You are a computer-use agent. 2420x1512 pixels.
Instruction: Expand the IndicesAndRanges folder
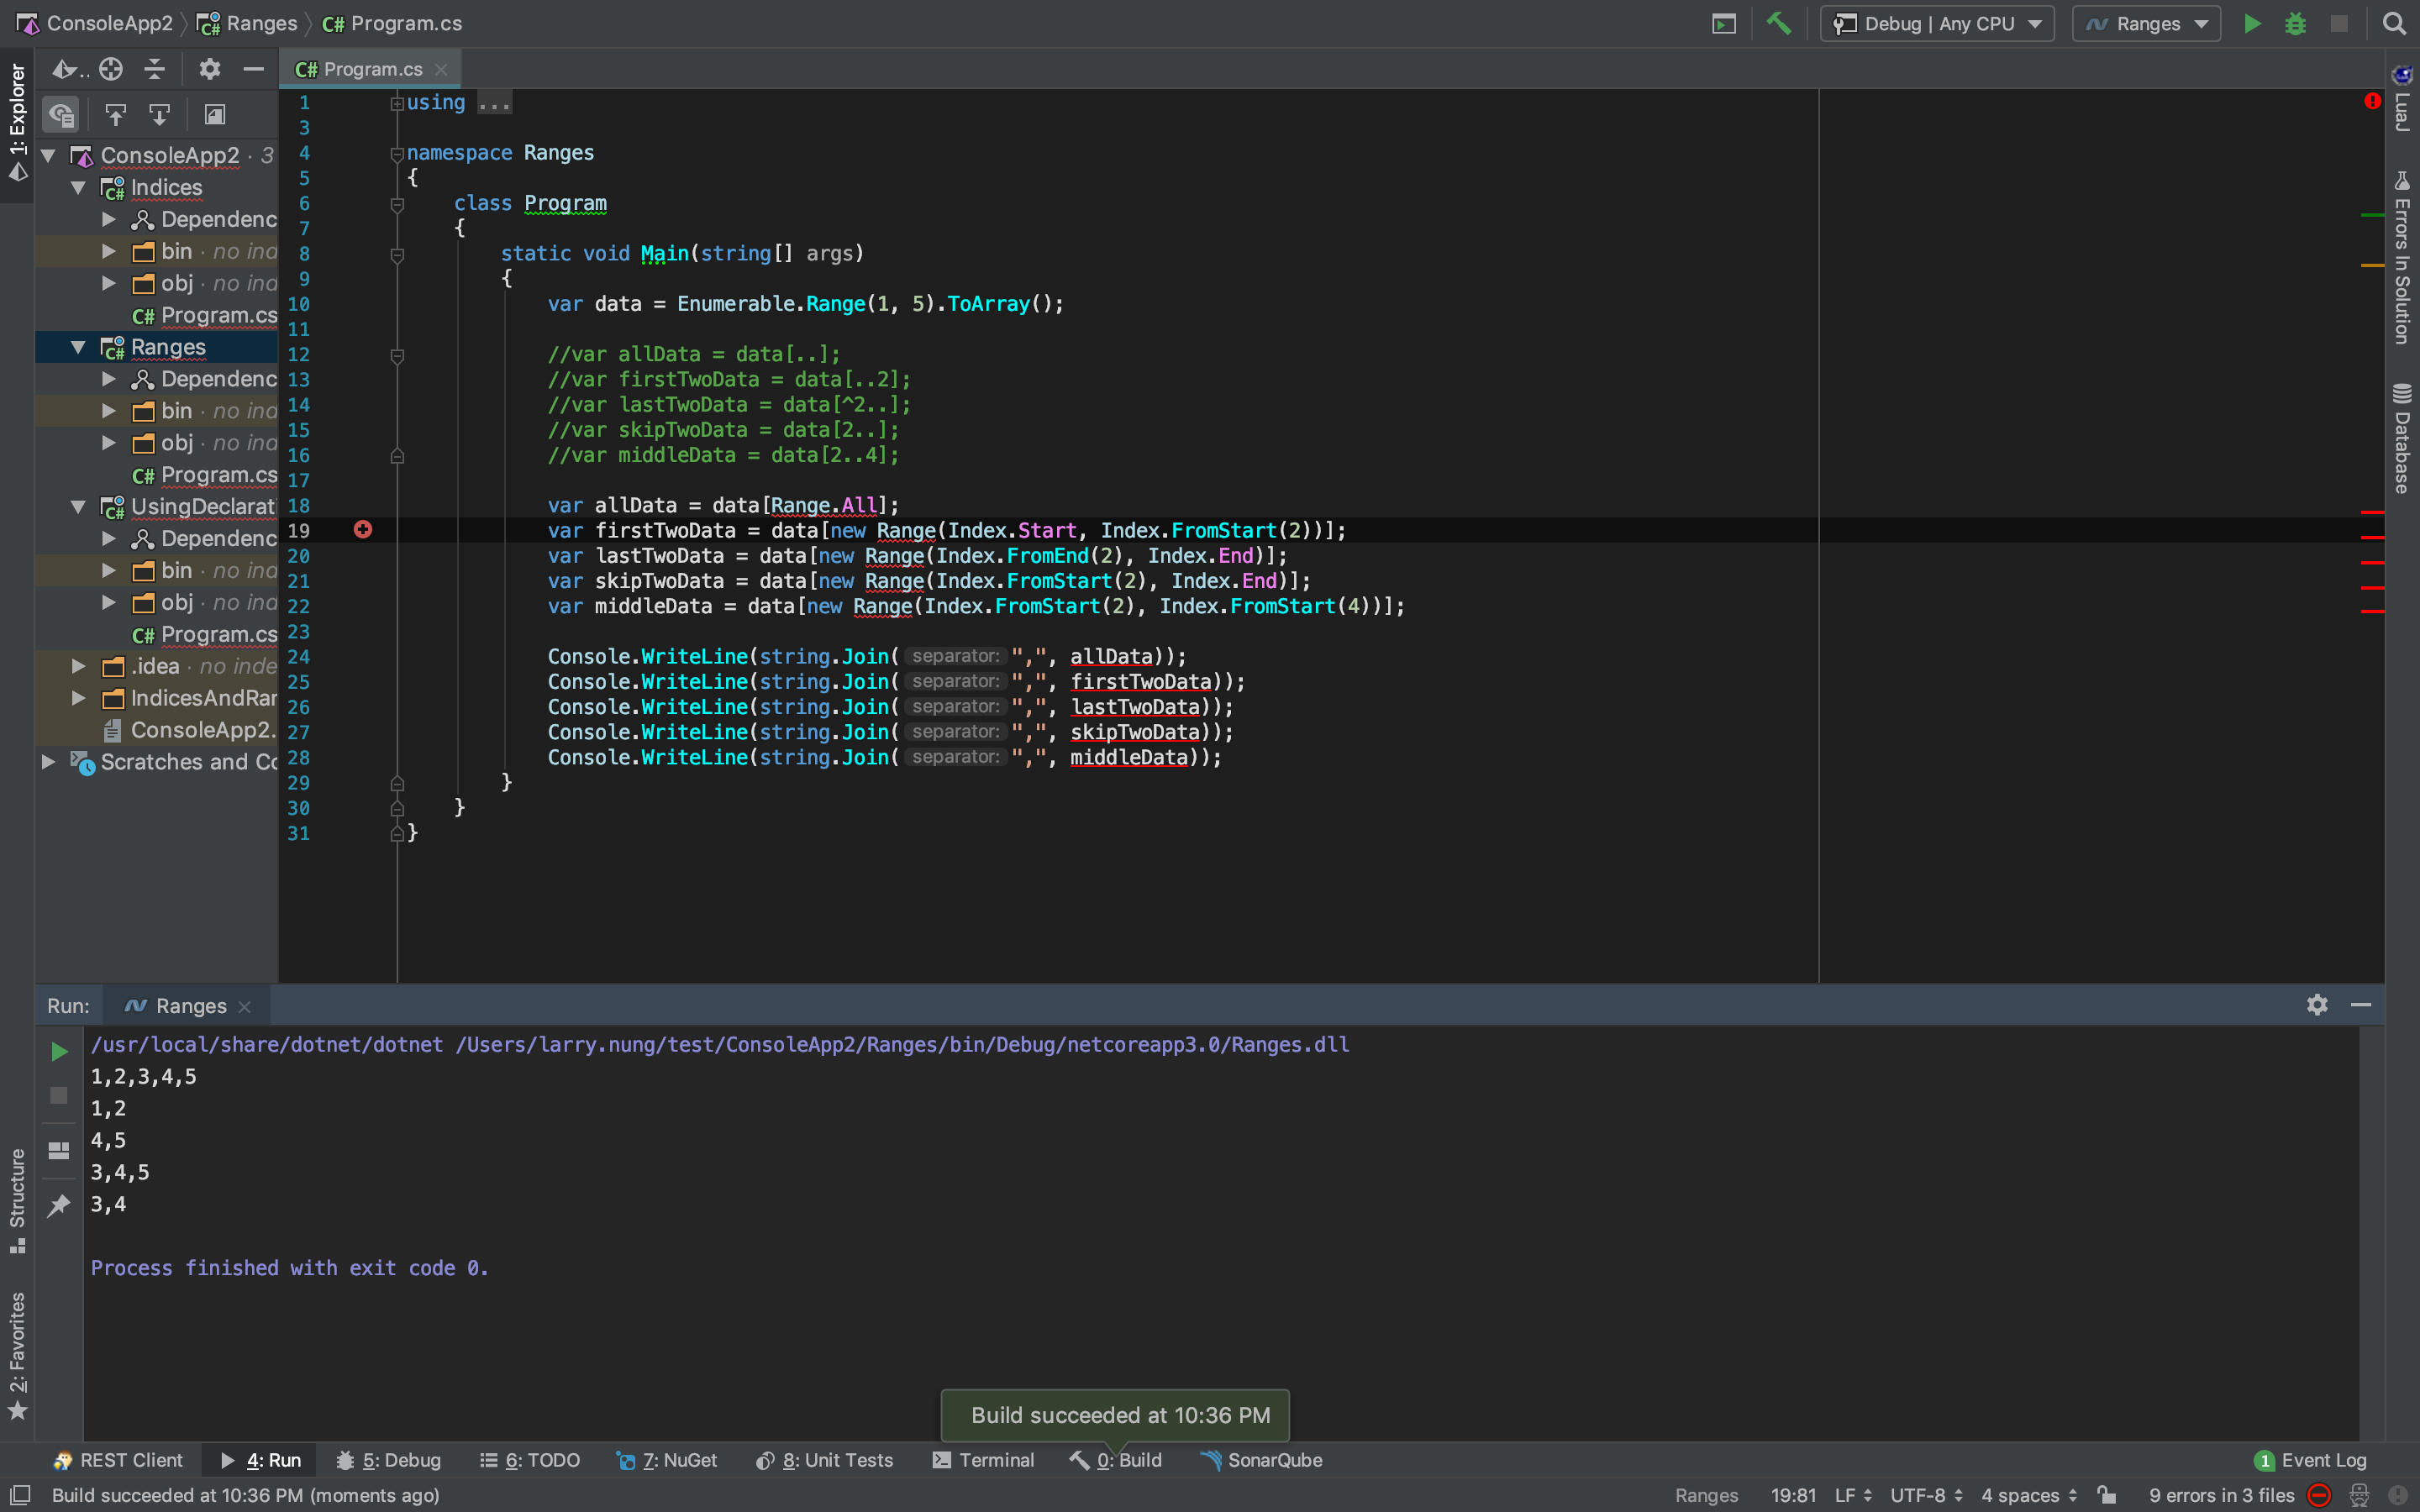78,698
